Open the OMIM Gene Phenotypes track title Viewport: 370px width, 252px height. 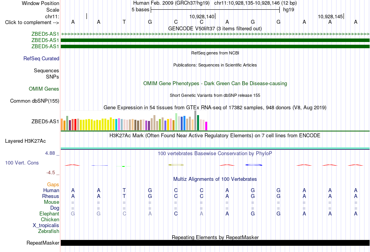coord(215,83)
